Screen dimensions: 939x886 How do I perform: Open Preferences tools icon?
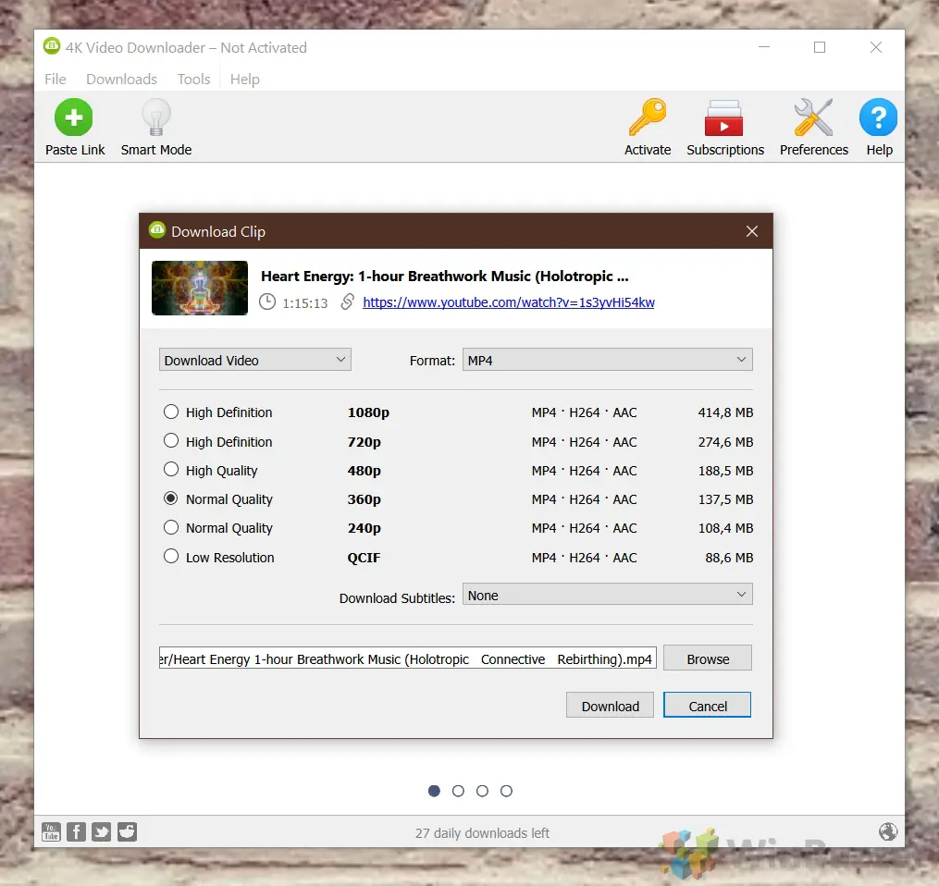tap(813, 118)
